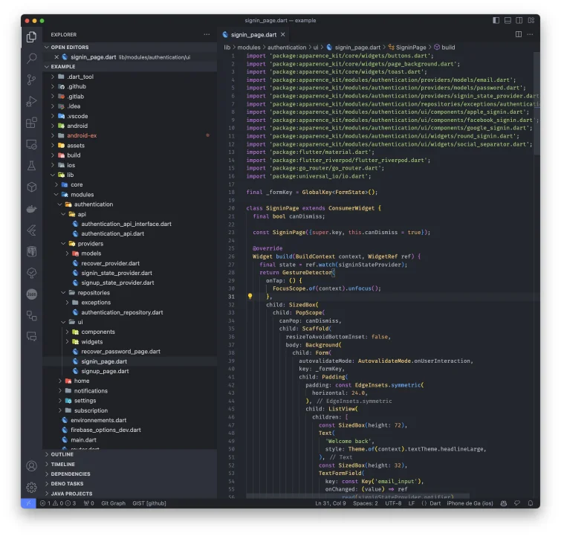This screenshot has width=561, height=536.
Task: Close the signin_page.dart tab
Action: (x=283, y=34)
